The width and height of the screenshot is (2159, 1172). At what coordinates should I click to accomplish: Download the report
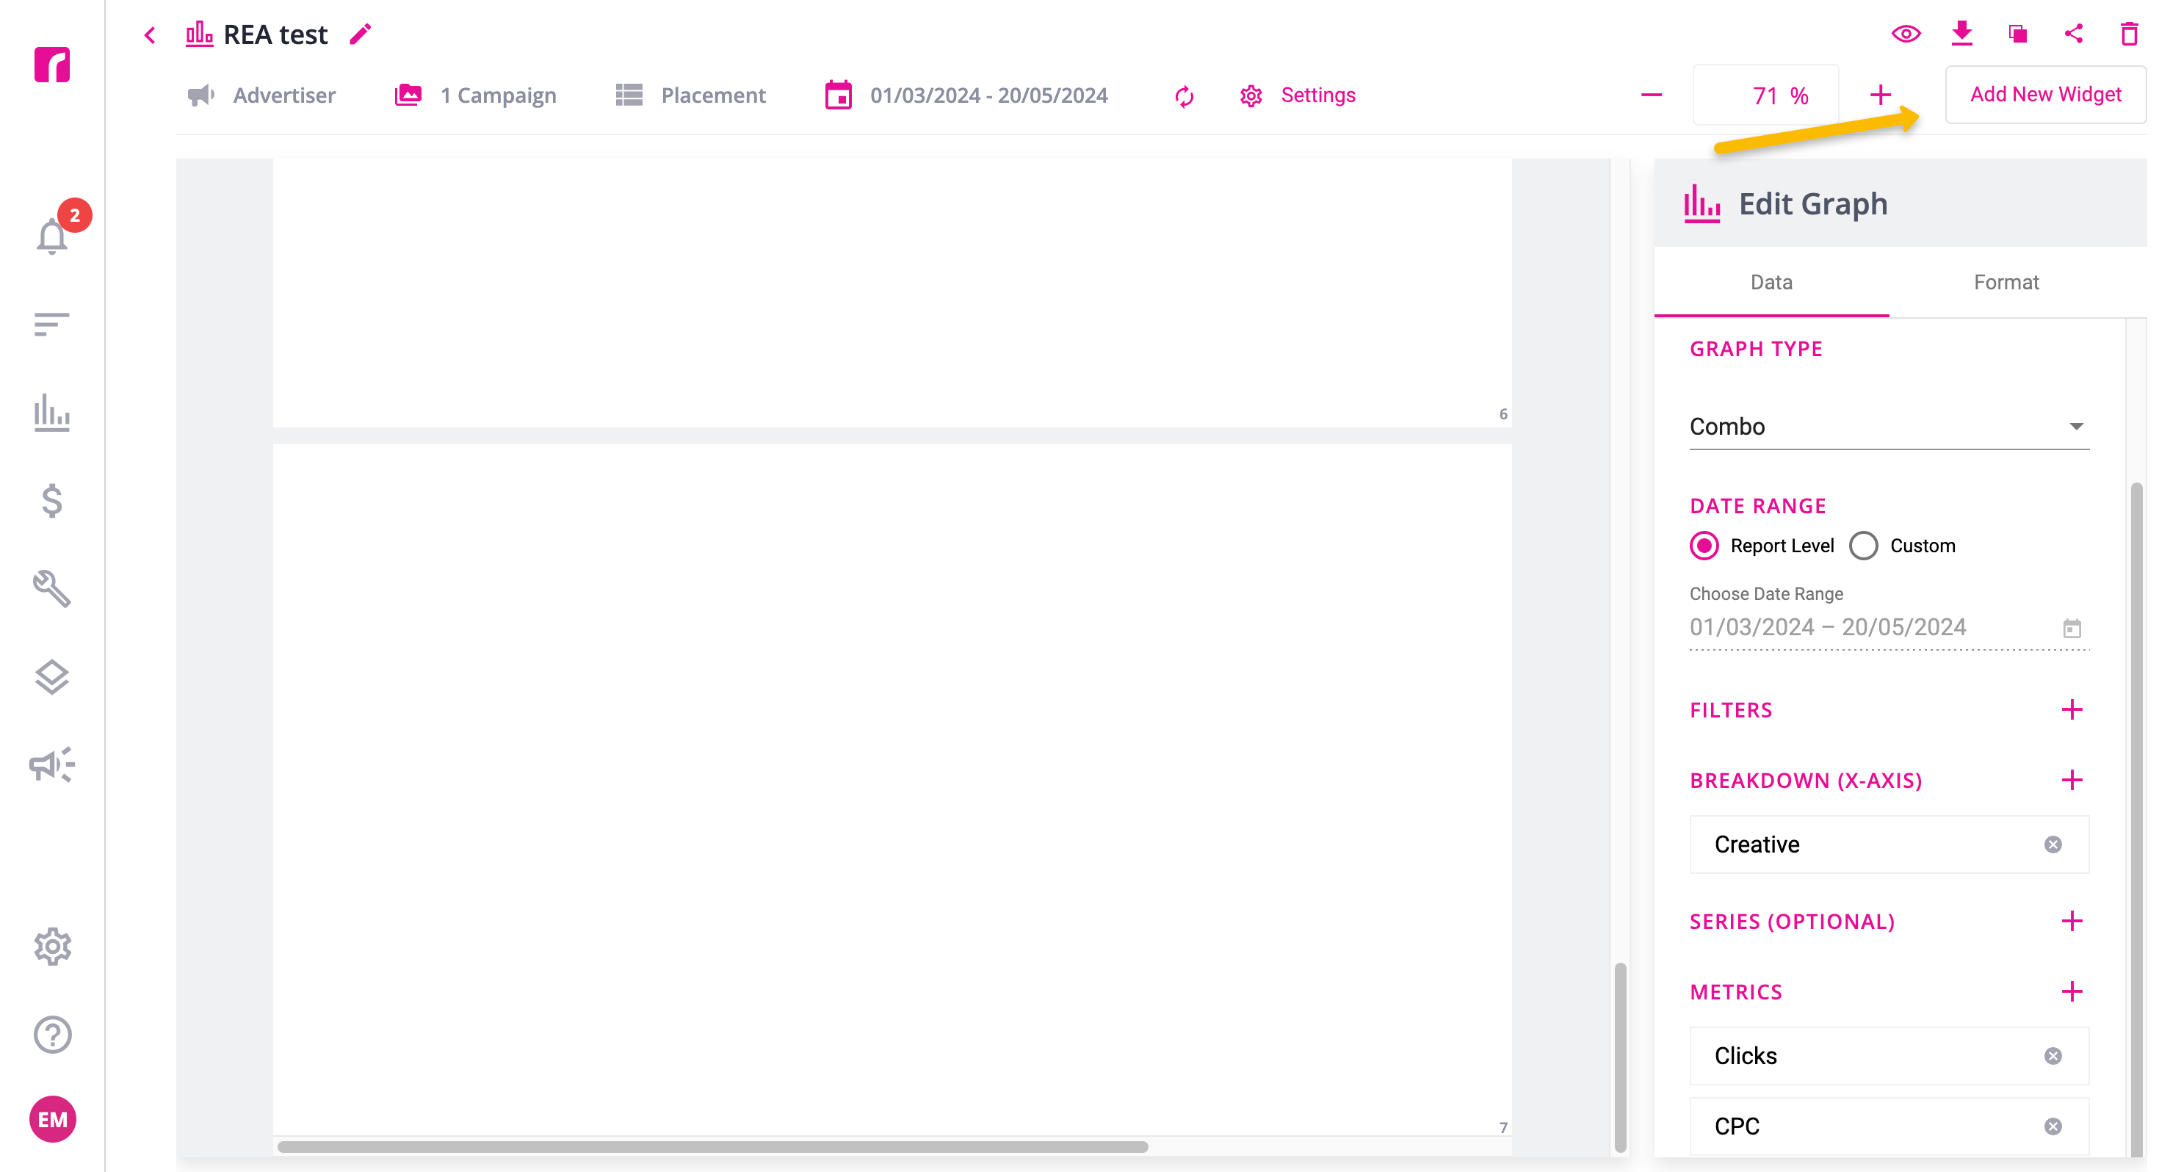1962,34
